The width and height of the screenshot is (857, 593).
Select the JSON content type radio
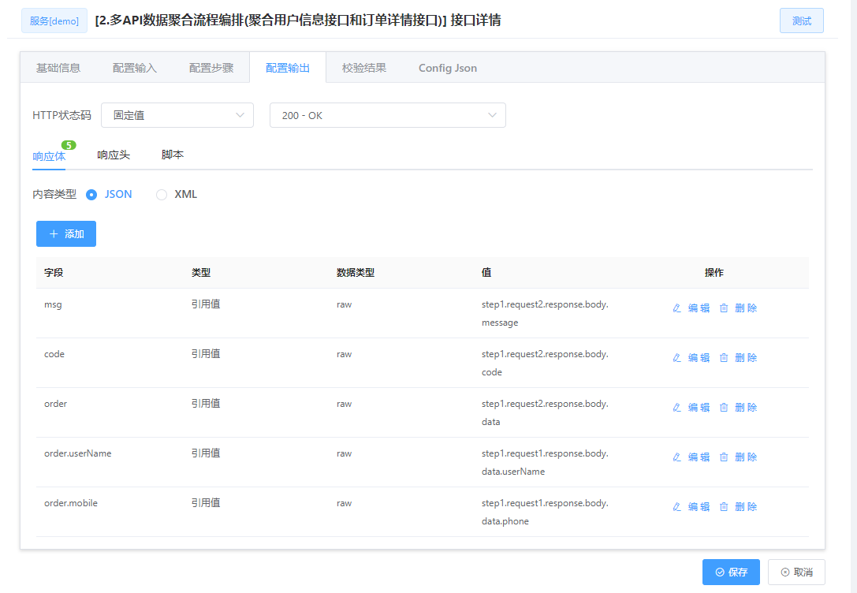pos(91,195)
